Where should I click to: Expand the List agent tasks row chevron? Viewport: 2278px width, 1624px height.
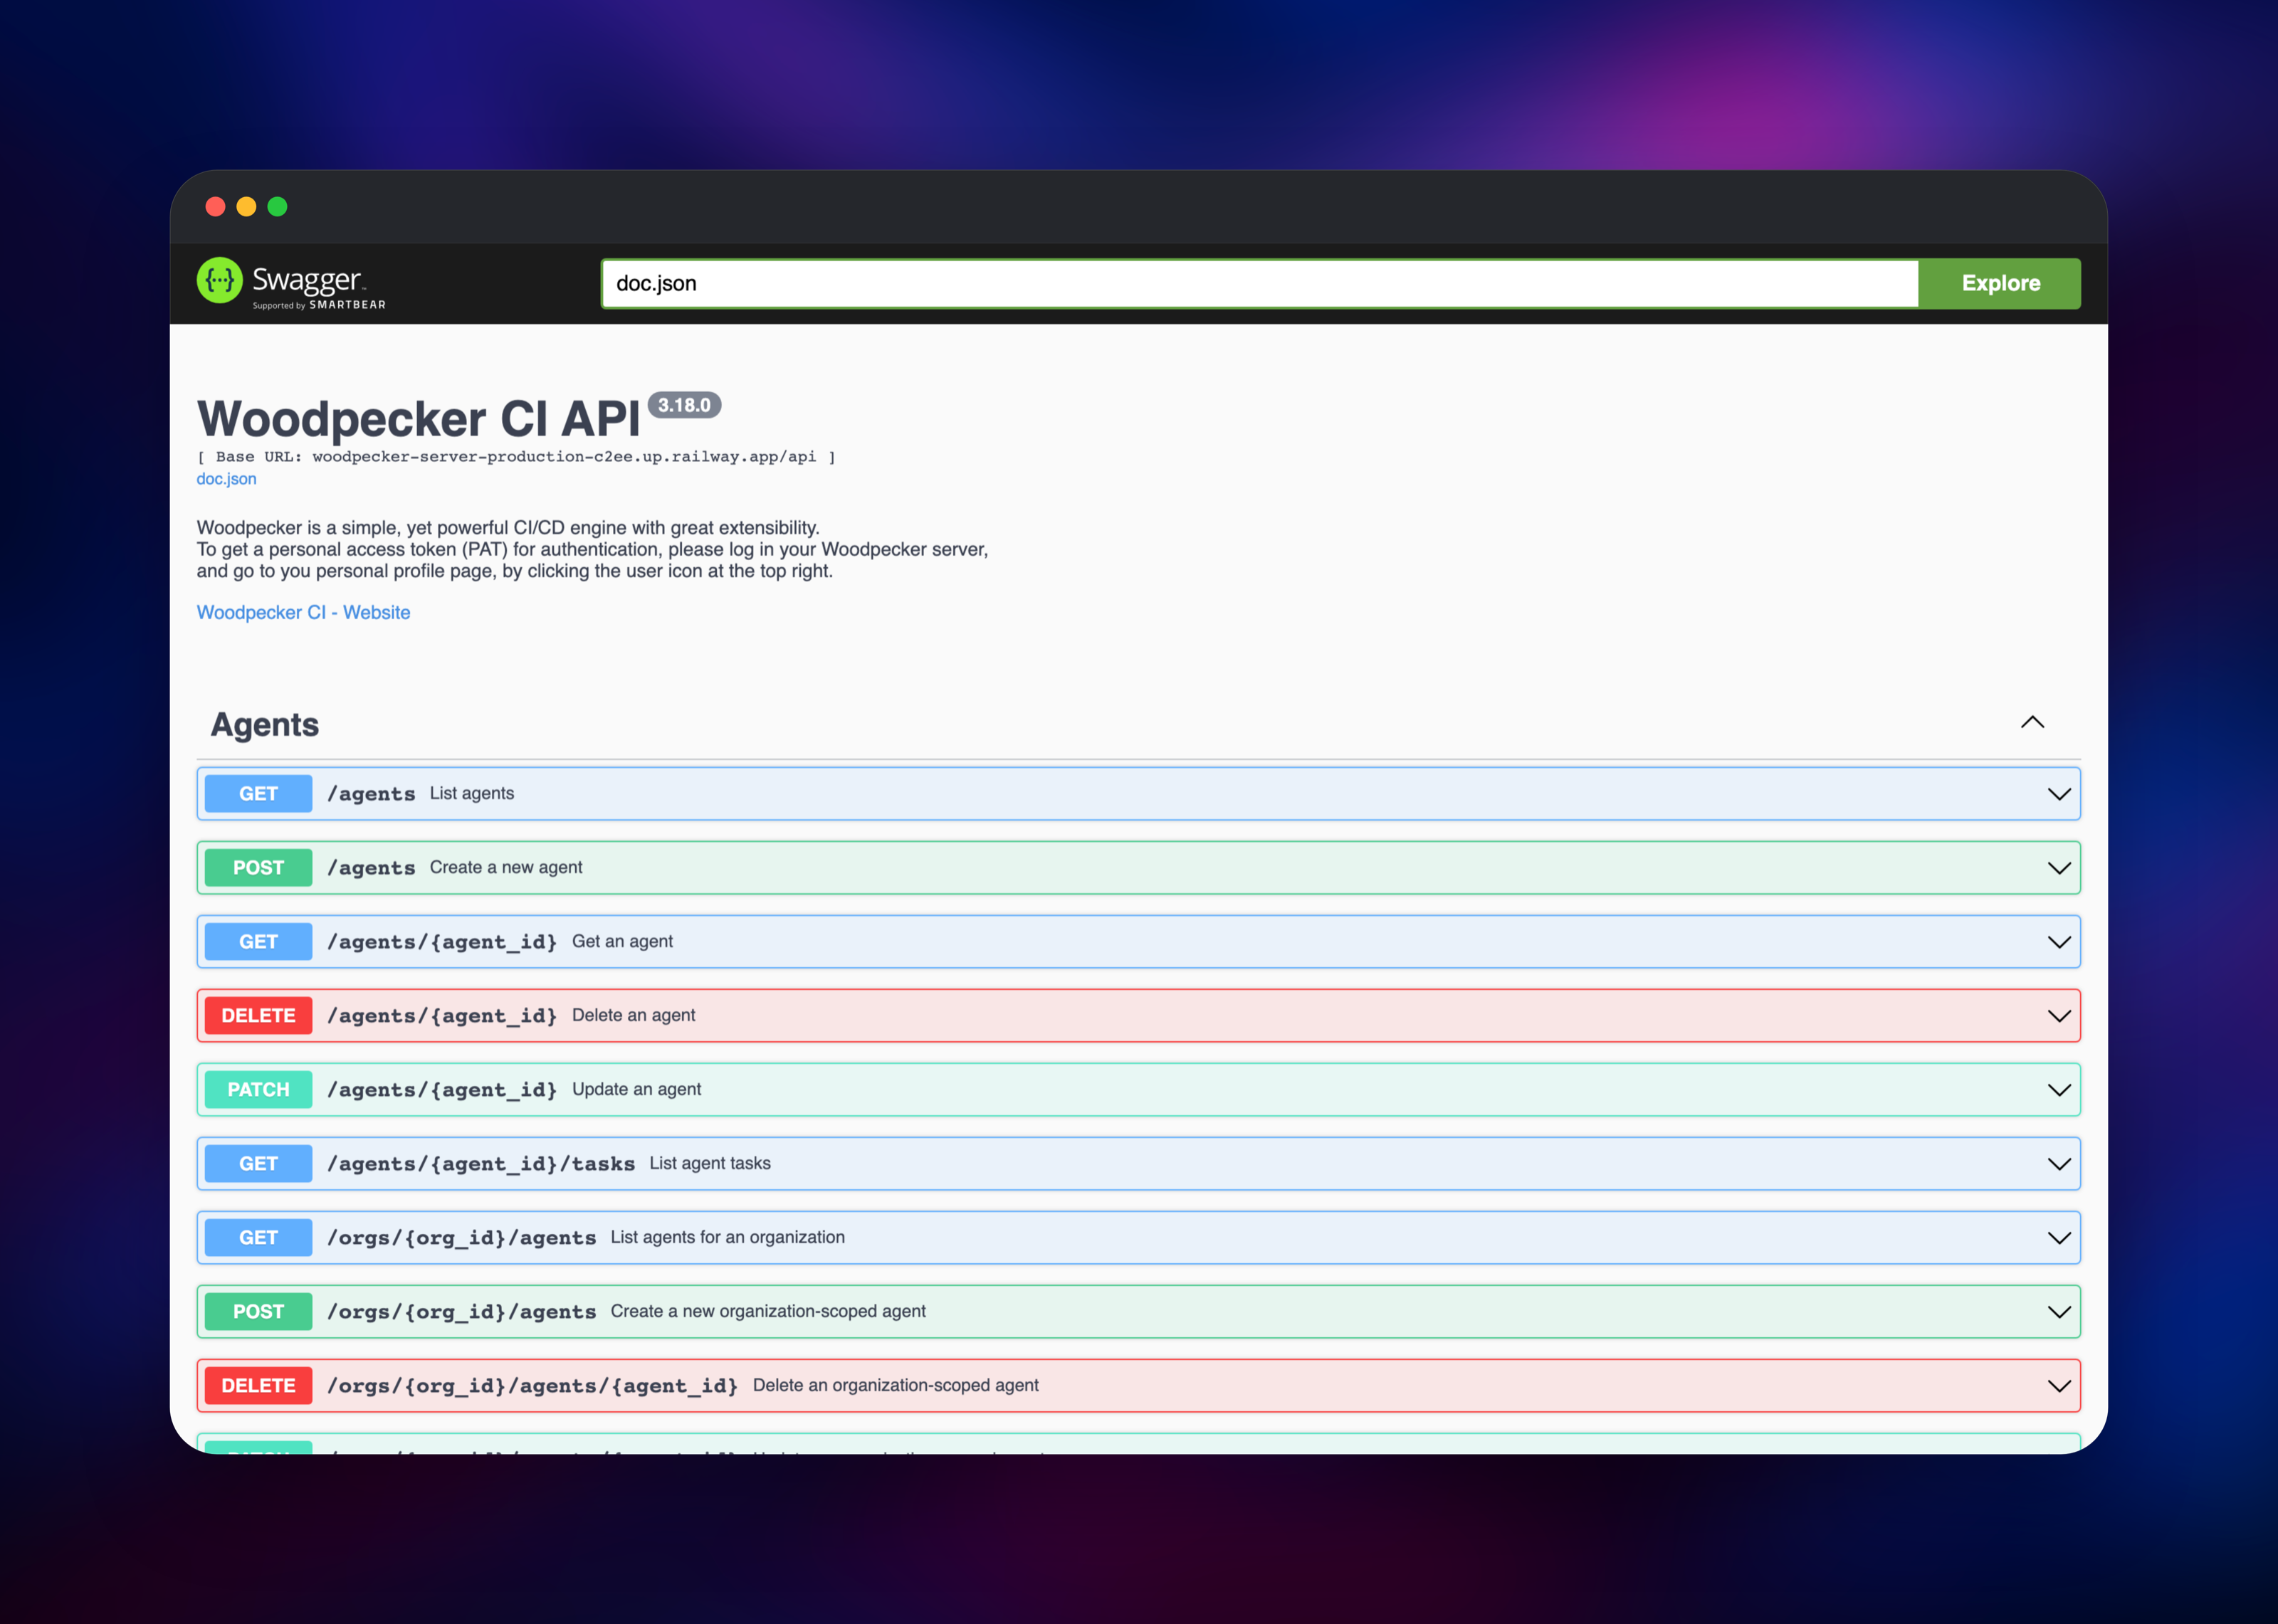pos(2059,1164)
